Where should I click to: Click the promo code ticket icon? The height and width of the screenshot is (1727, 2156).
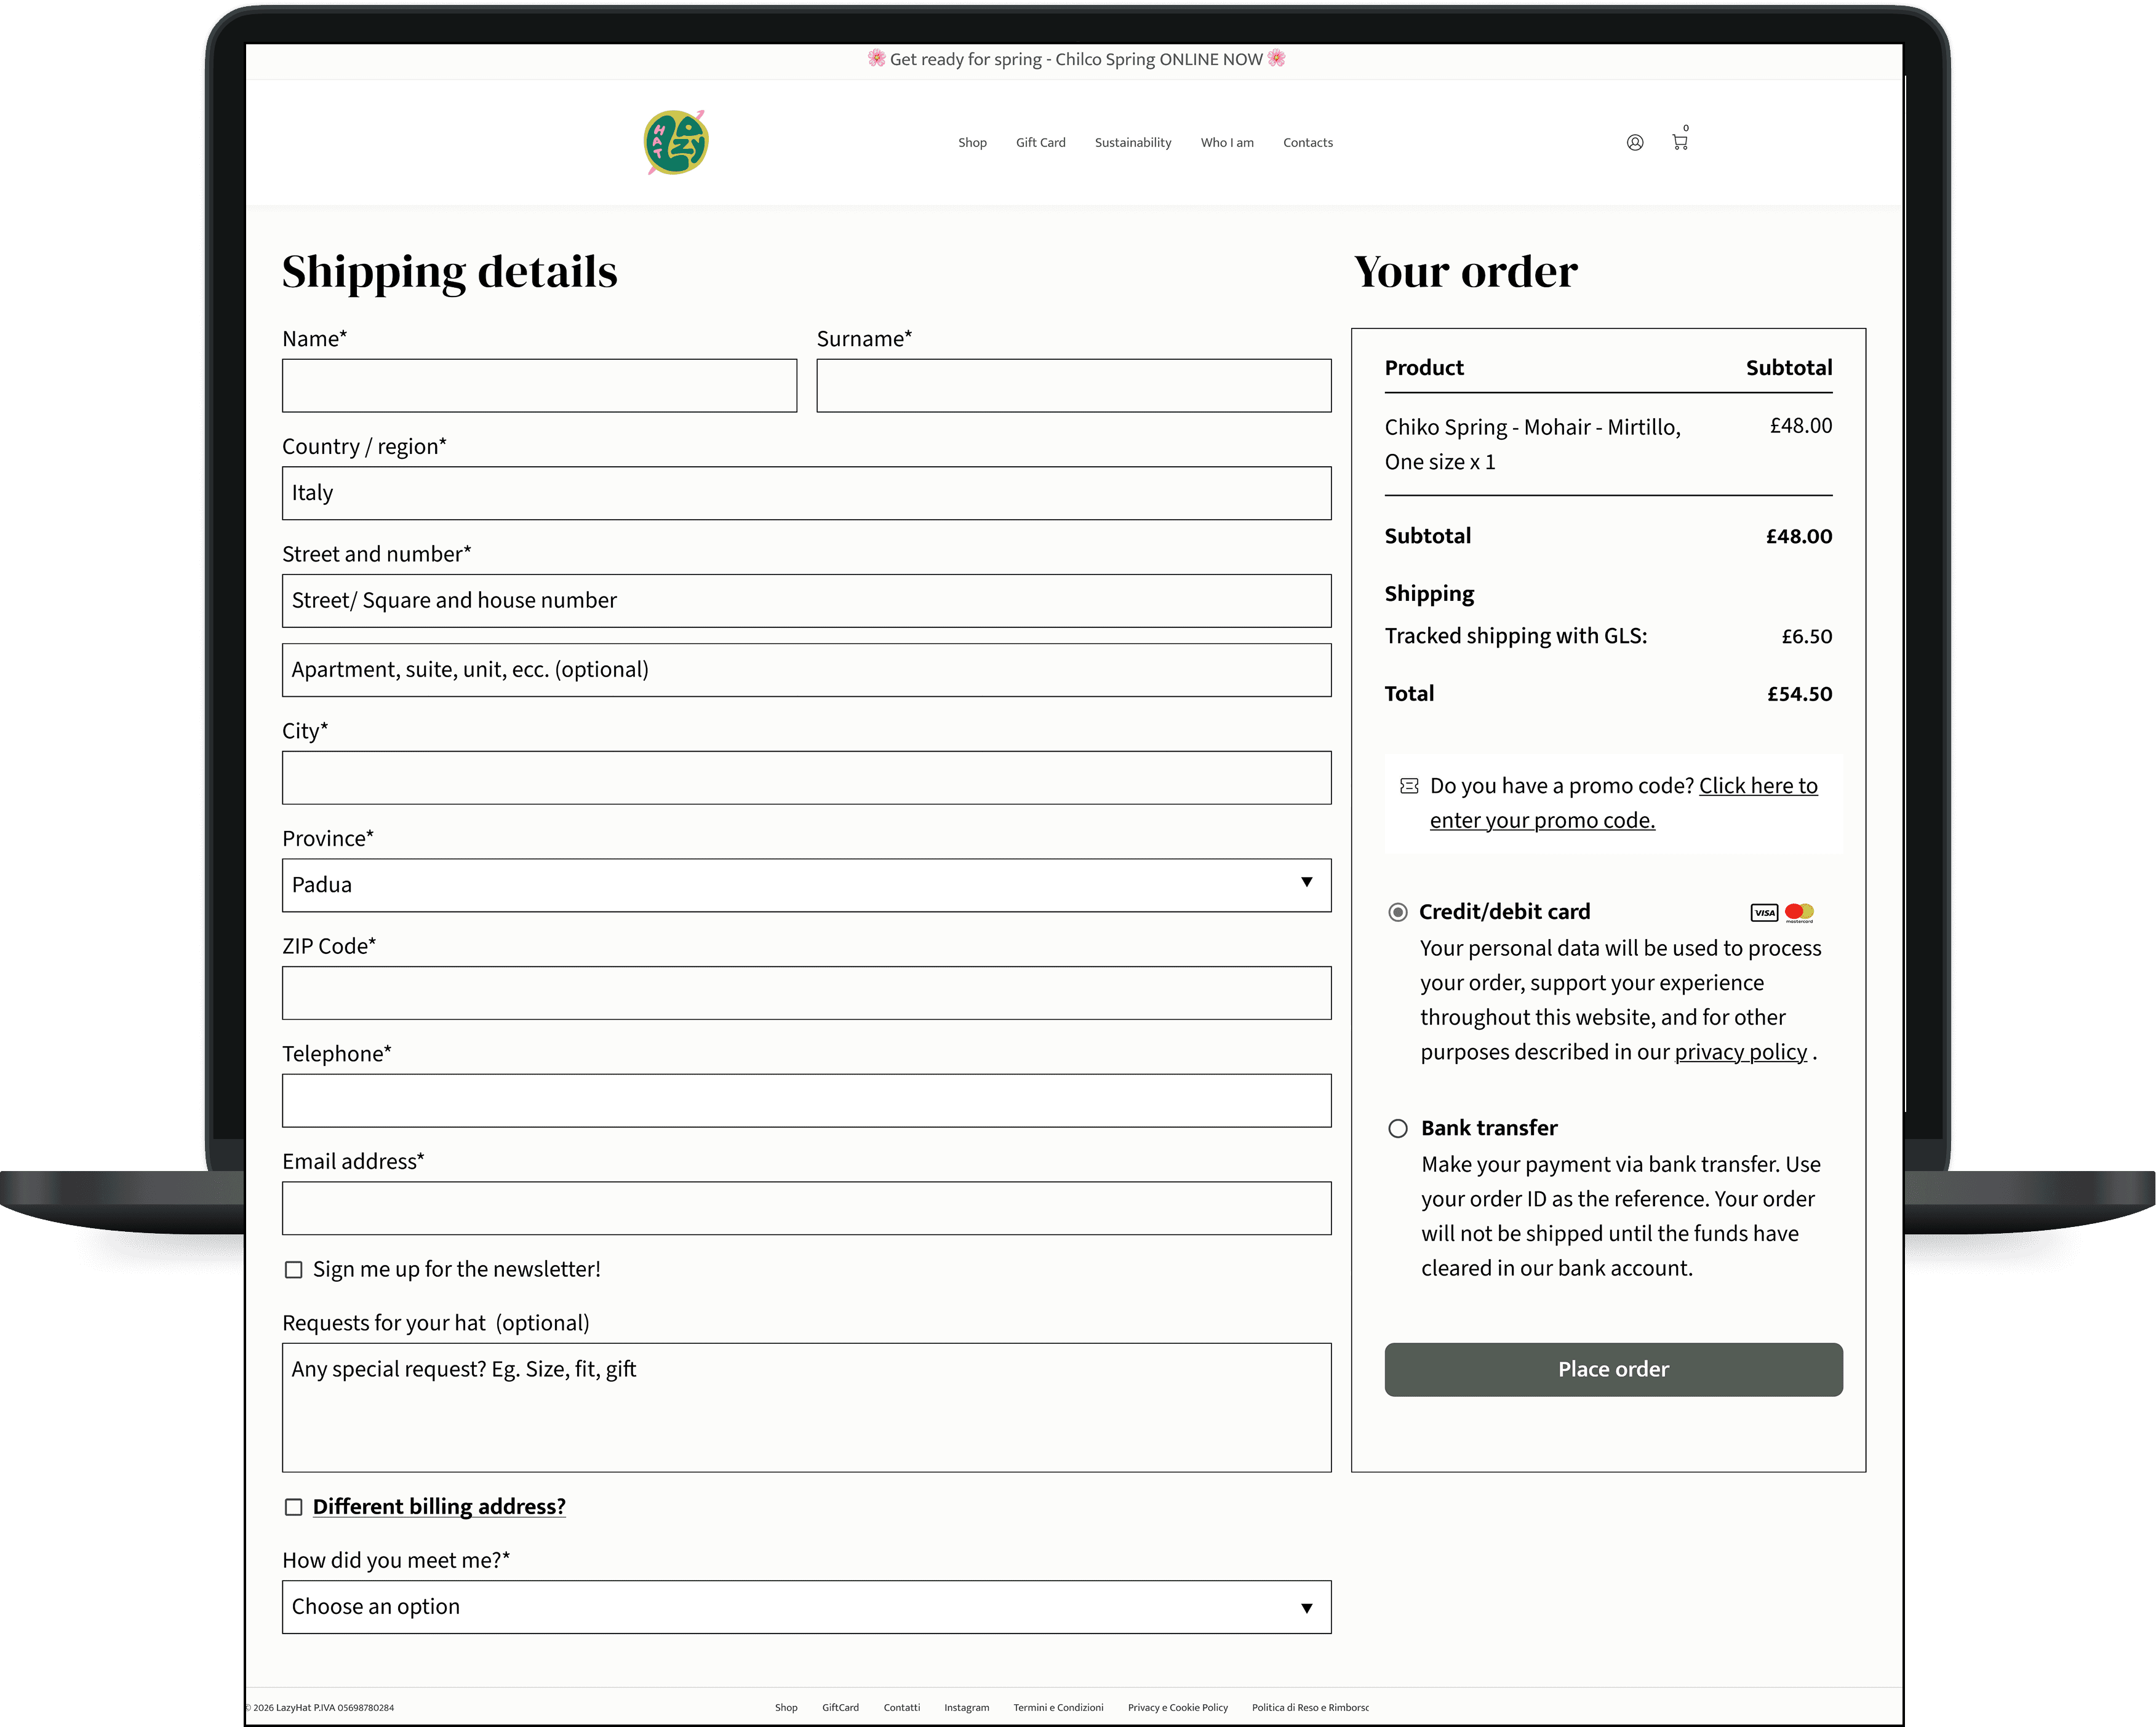click(1409, 785)
